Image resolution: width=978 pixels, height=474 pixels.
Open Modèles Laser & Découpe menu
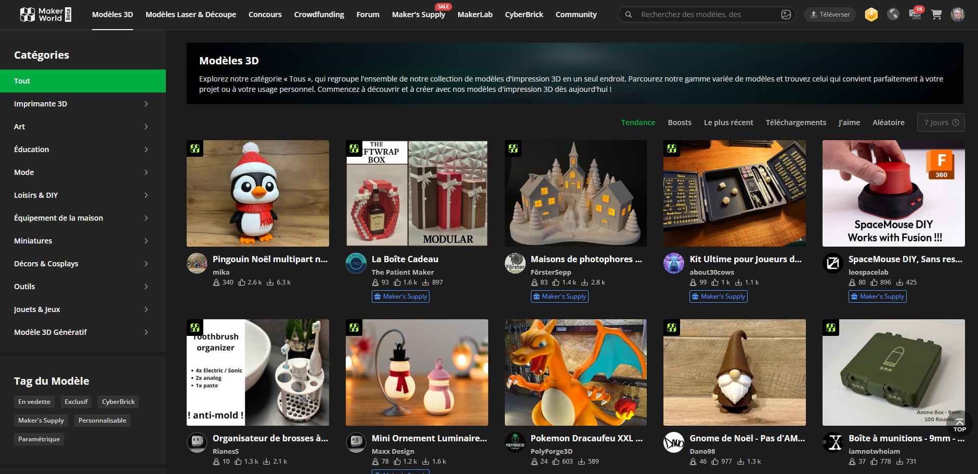point(191,15)
